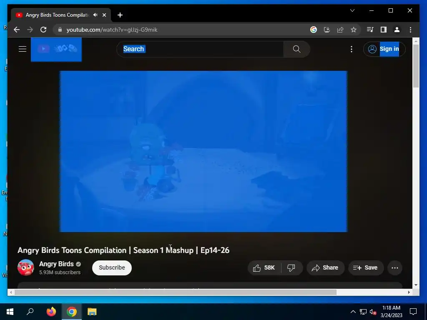The width and height of the screenshot is (427, 320).
Task: Submit search with the magnifier button
Action: pyautogui.click(x=296, y=49)
